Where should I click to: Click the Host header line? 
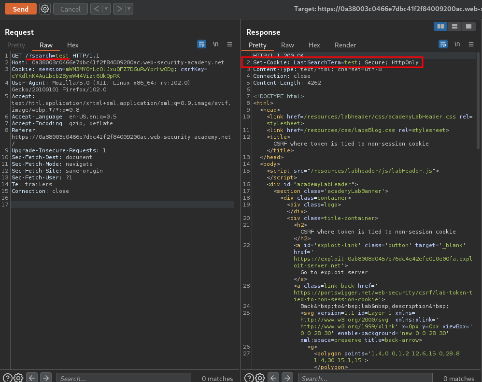(118, 62)
